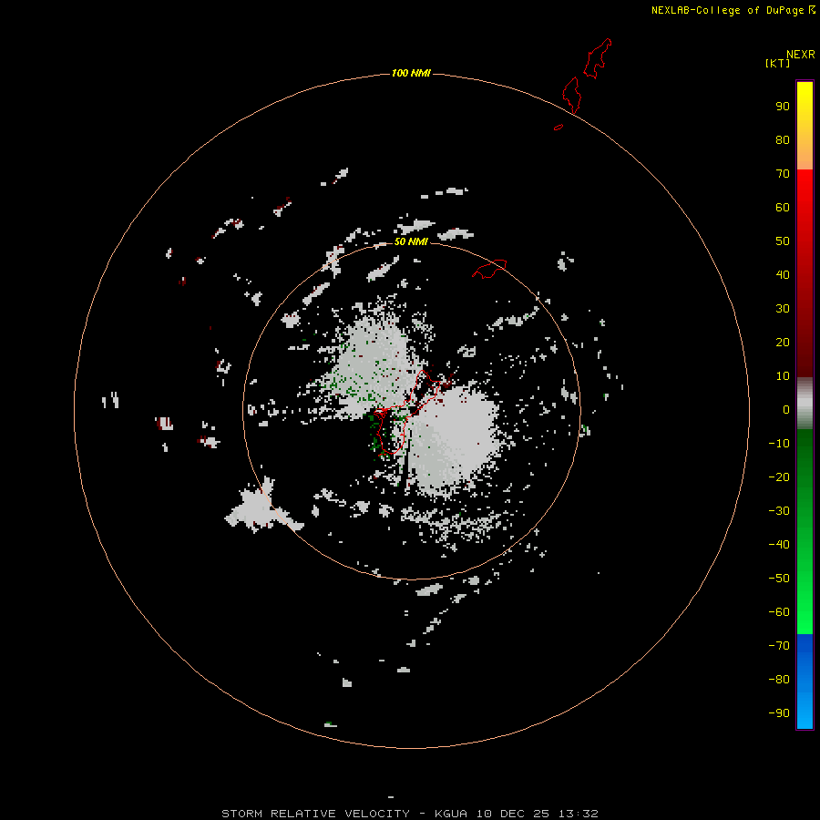The image size is (820, 820).
Task: Click the -10 value on velocity scale
Action: (x=779, y=444)
